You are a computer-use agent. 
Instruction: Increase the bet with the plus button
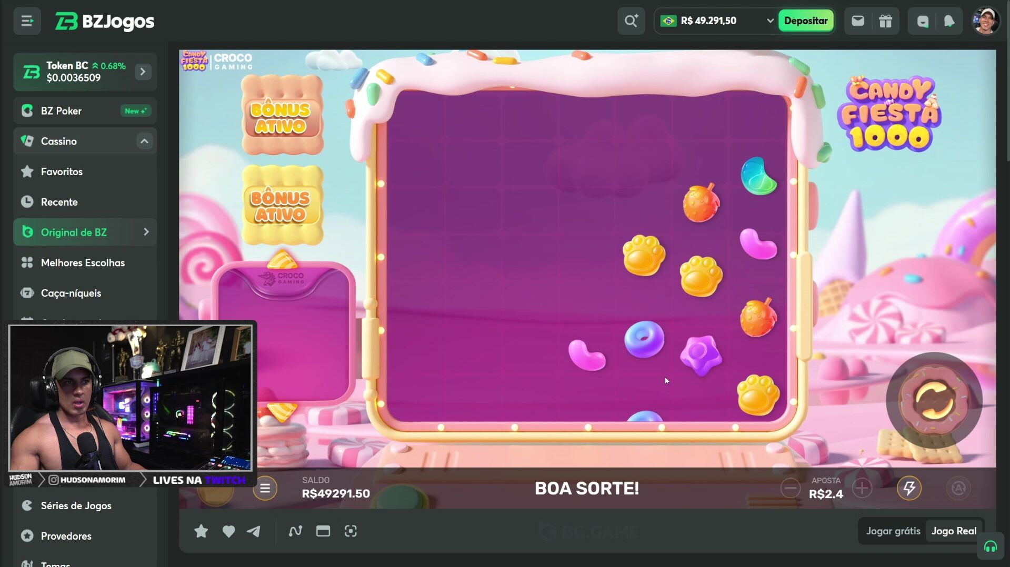[862, 489]
